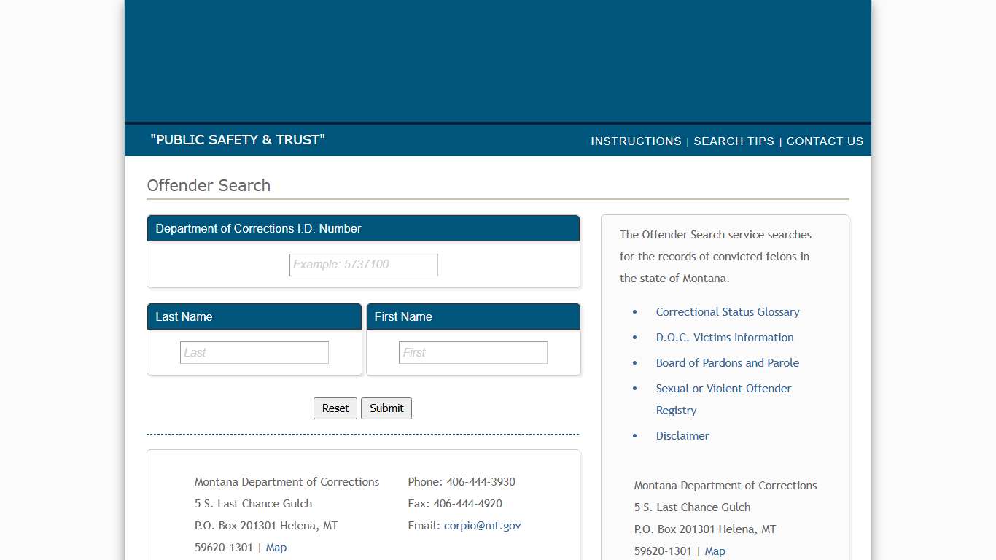Open D.O.C. Victims Information

point(725,337)
